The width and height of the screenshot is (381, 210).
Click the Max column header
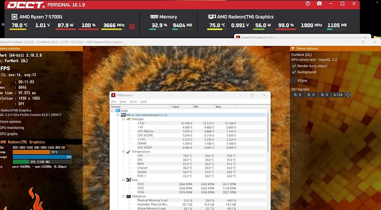click(225, 107)
